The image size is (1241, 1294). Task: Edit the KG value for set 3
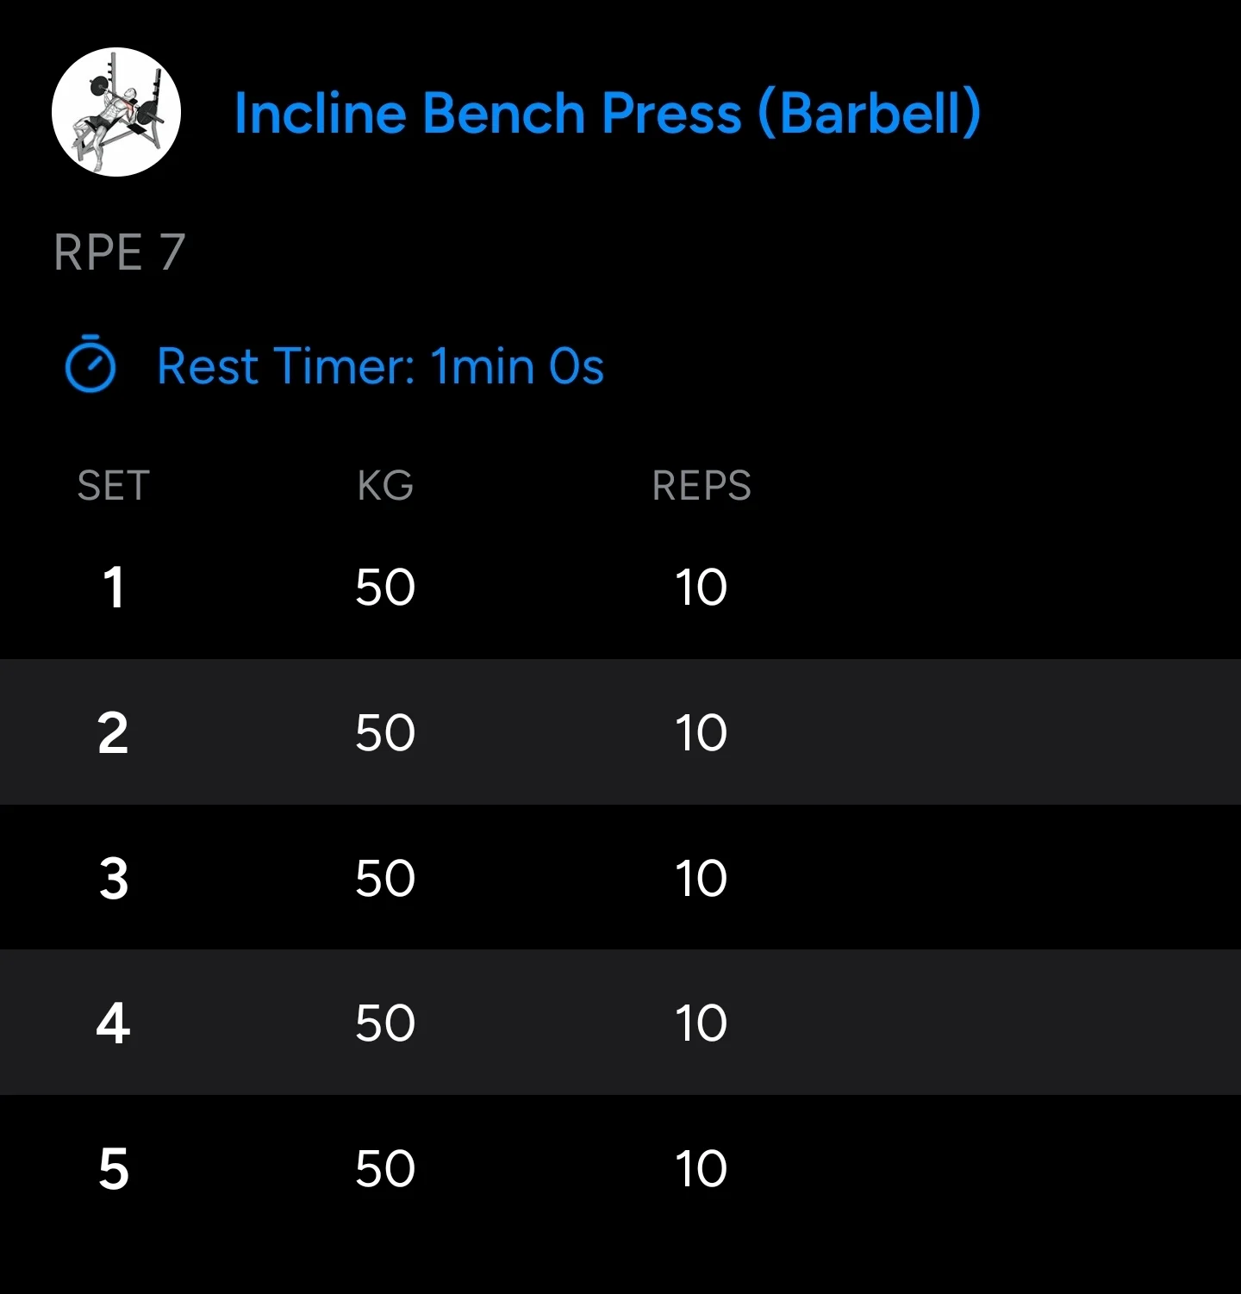click(x=385, y=879)
